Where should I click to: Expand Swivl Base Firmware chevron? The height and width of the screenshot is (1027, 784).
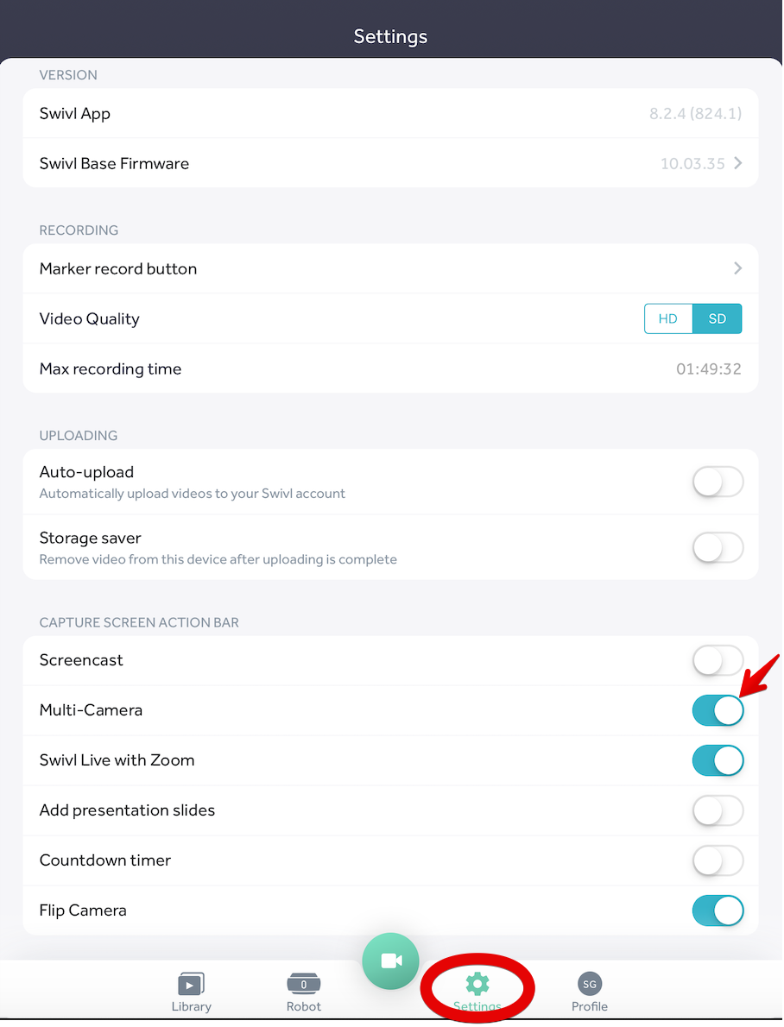(737, 163)
